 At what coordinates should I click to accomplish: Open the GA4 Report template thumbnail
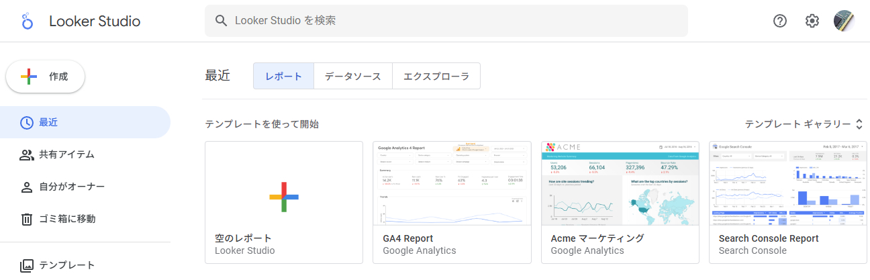(x=452, y=183)
